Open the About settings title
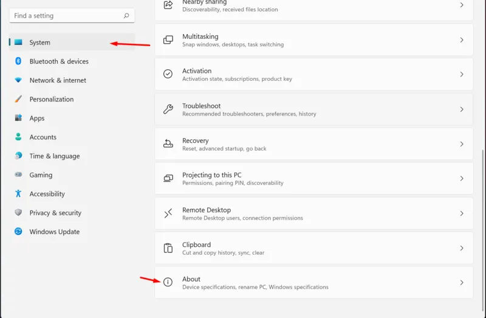This screenshot has width=486, height=318. pyautogui.click(x=191, y=279)
